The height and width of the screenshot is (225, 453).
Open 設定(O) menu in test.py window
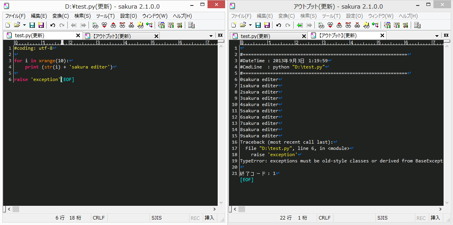pyautogui.click(x=128, y=16)
